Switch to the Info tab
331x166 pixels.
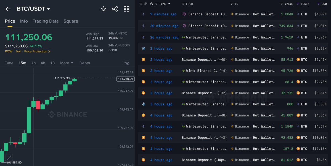click(24, 21)
